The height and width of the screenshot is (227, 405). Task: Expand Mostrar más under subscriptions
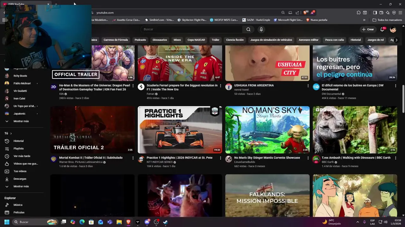[22, 121]
